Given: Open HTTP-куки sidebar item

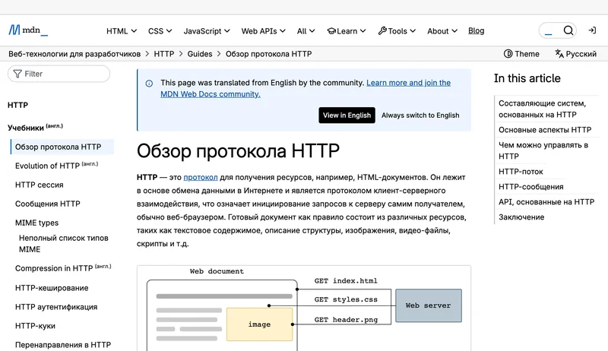Looking at the screenshot, I should (x=35, y=326).
